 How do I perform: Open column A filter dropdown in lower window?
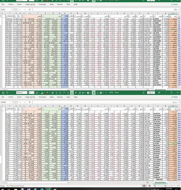click(170, 109)
